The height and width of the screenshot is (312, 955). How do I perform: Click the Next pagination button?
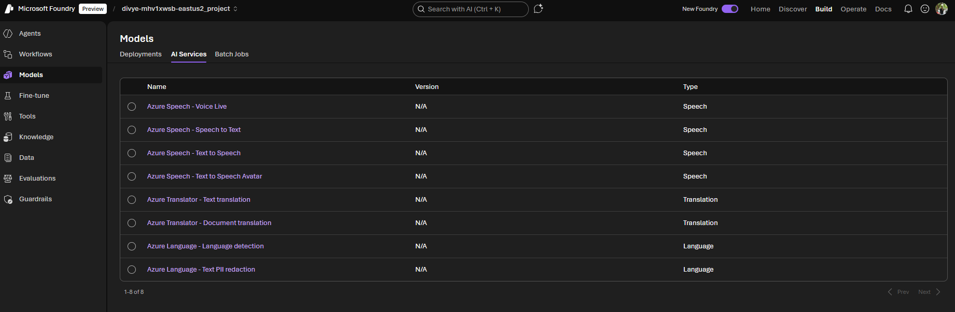point(930,292)
